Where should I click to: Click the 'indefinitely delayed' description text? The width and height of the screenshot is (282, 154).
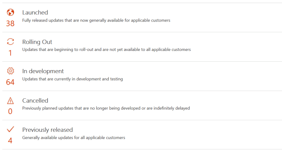point(106,108)
